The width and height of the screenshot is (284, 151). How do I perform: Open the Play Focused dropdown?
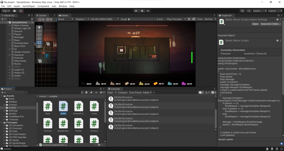click(176, 19)
